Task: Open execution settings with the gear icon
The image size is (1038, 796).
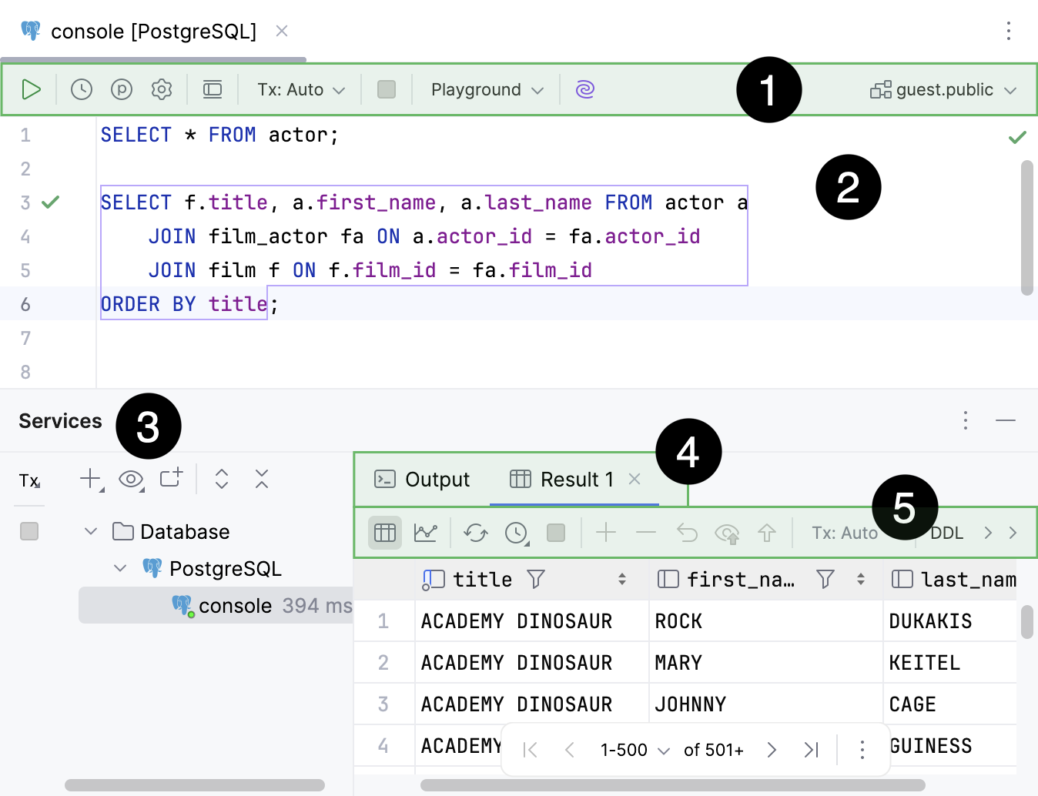Action: pos(162,89)
